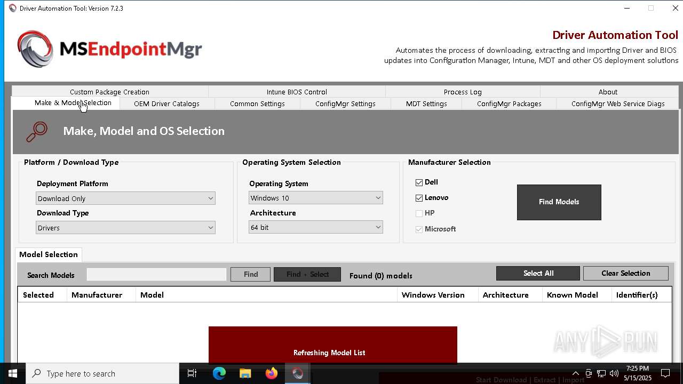Open the taskbar clock and date
Viewport: 683px width, 384px height.
[x=637, y=373]
